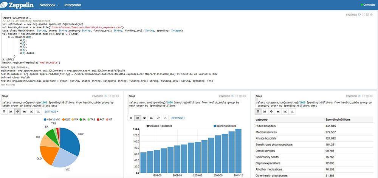Open the Interpreter page
This screenshot has width=378, height=178.
tap(73, 5)
